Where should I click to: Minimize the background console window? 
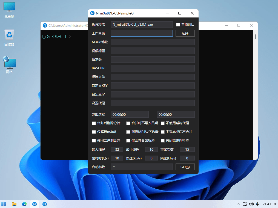pos(227,25)
